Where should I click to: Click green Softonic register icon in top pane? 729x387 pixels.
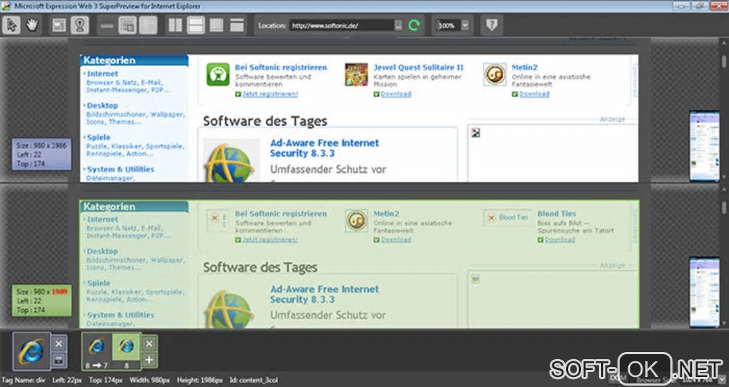coord(218,75)
